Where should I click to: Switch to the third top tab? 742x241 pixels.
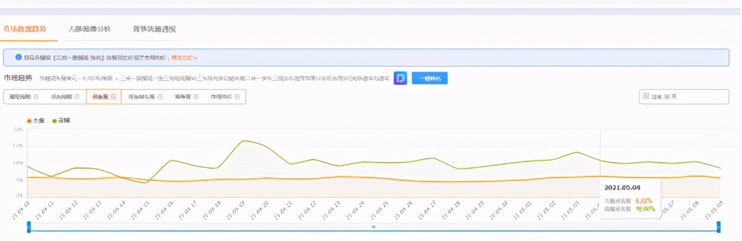click(x=154, y=29)
